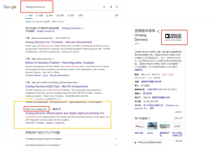Clear the search box with the X icon

pos(104,7)
